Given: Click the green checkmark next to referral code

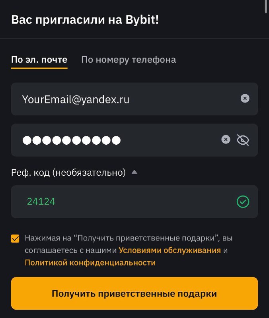Looking at the screenshot, I should (x=244, y=202).
